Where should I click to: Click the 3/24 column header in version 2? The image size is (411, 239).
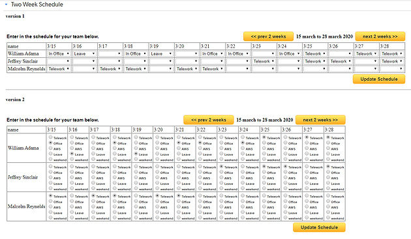249,130
